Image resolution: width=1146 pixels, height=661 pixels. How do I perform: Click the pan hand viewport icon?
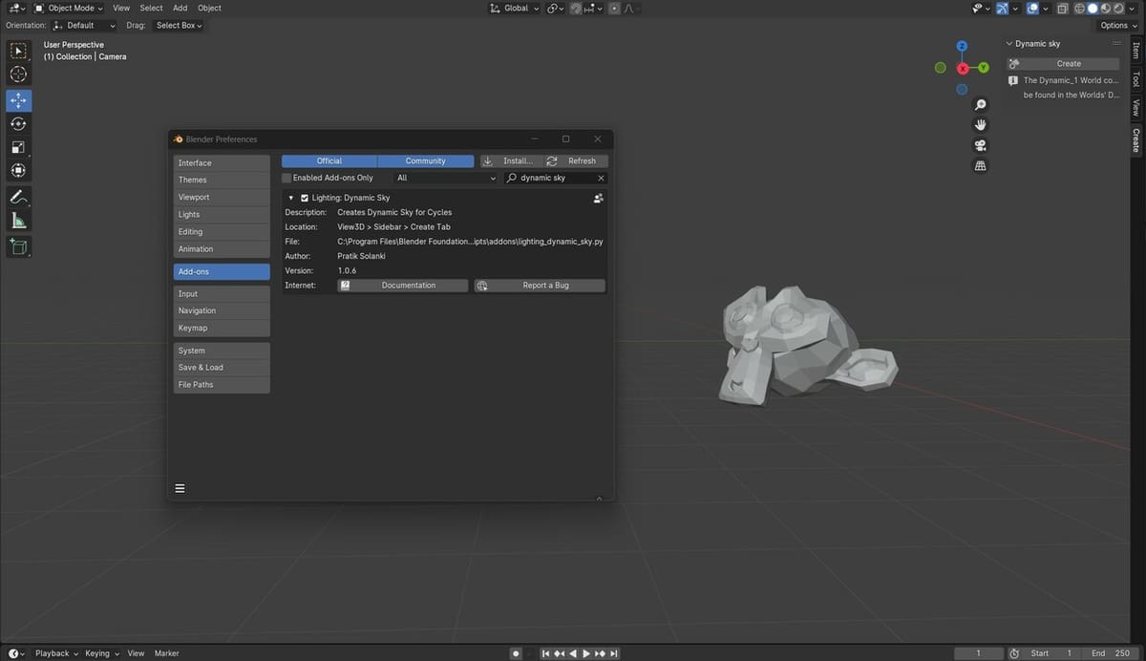(x=980, y=125)
